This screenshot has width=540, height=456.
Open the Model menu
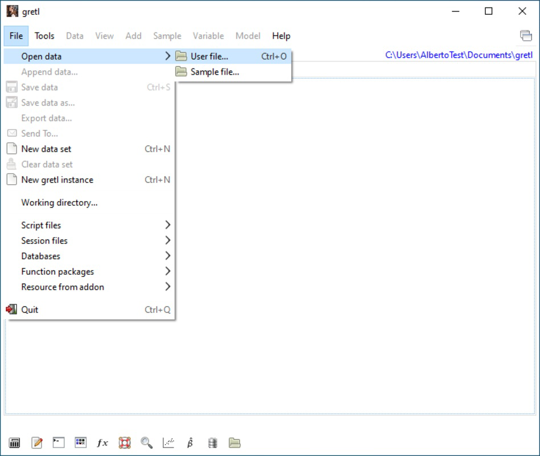pos(248,36)
